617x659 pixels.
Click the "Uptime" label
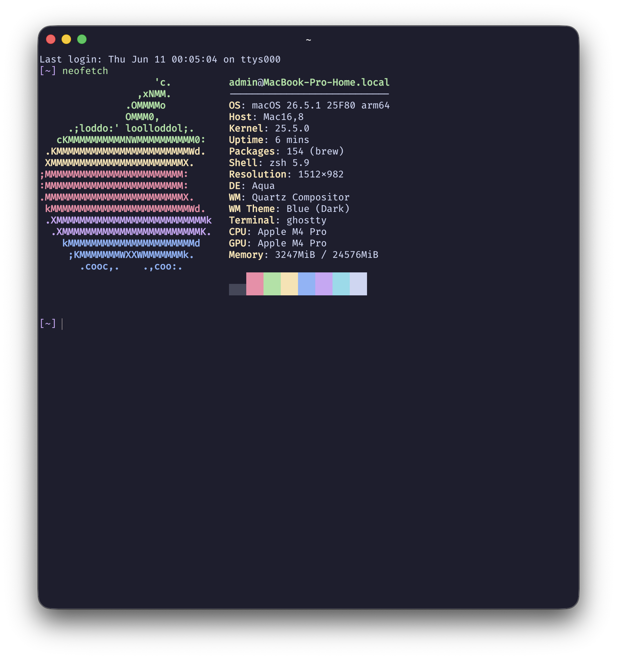[246, 140]
